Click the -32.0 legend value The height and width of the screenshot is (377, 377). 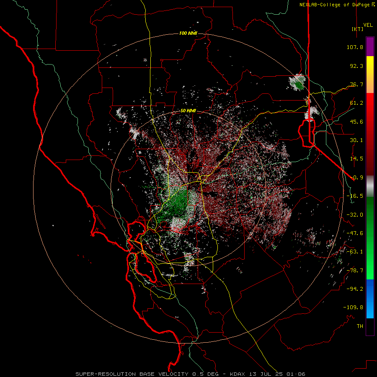click(355, 215)
